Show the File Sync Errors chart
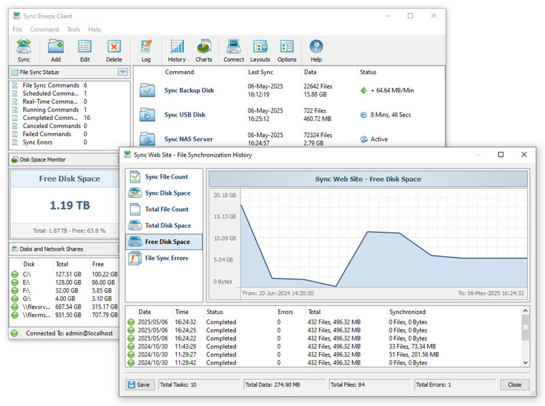 coord(164,258)
